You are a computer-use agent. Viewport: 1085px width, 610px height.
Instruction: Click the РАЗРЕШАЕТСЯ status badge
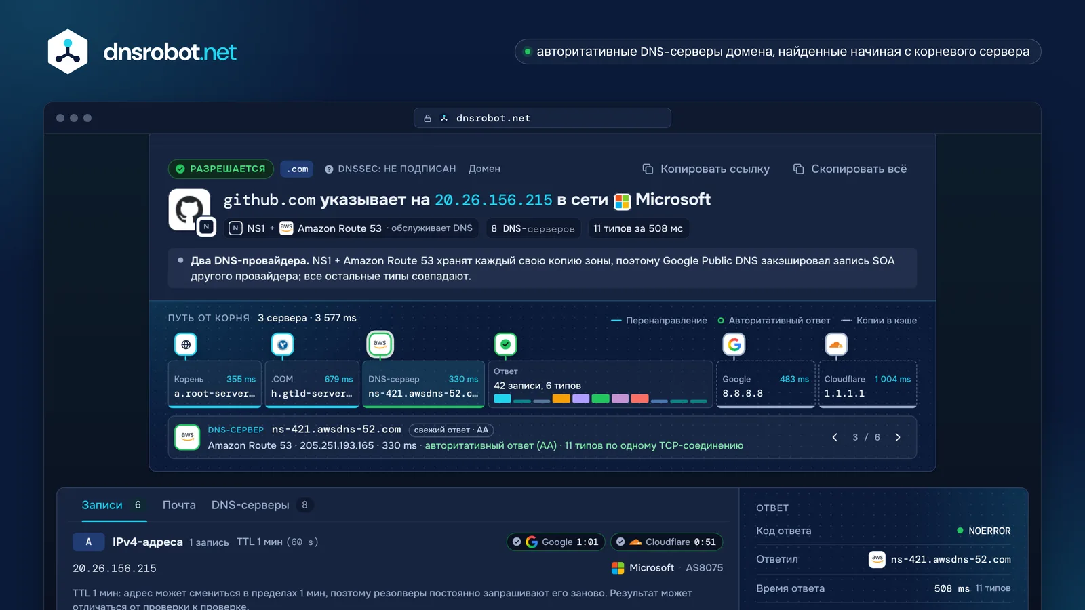221,169
